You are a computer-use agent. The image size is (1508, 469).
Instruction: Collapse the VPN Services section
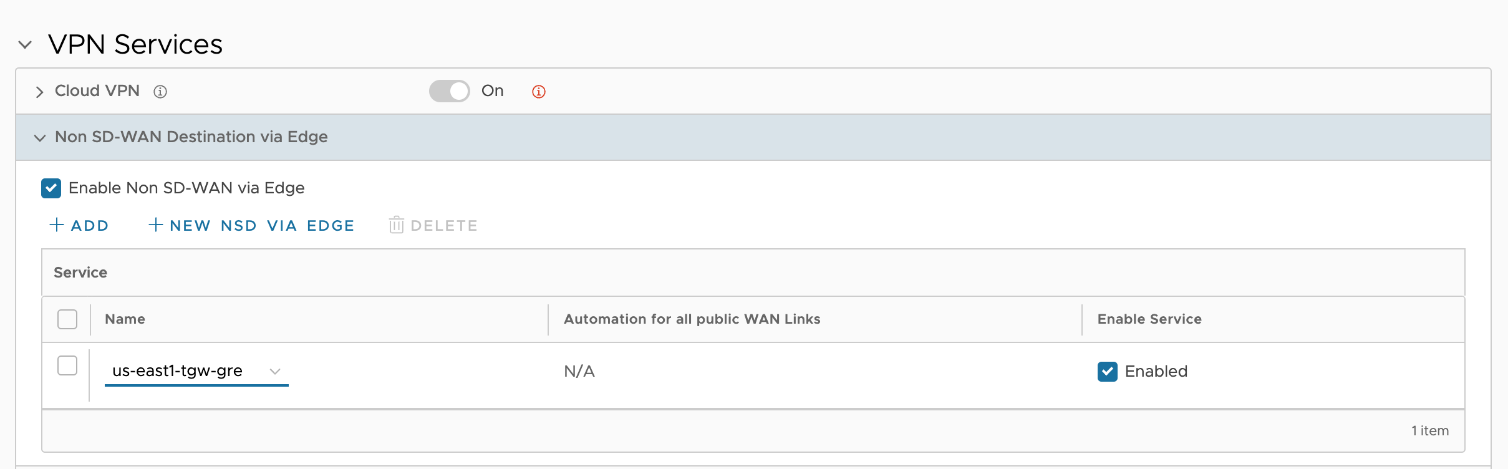[25, 45]
